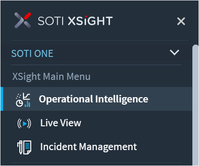Expand the SOTI ONE chevron arrow
The image size is (199, 166).
[174, 53]
